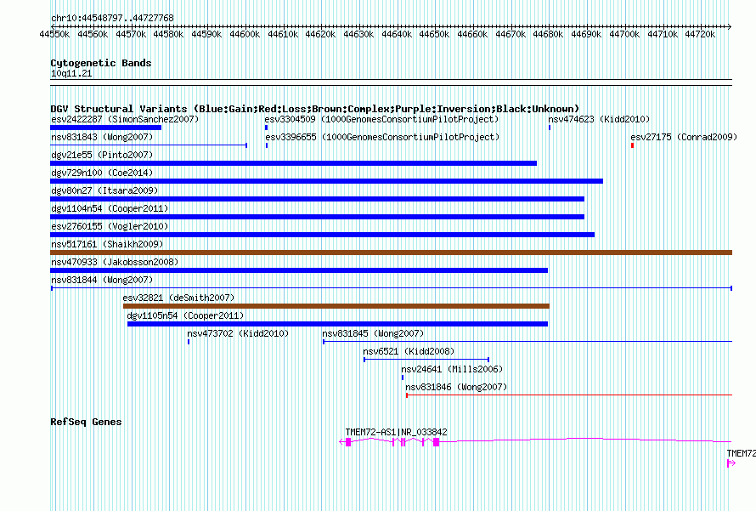Click the DGV Structural Variants track title
The height and width of the screenshot is (511, 756).
[x=315, y=109]
